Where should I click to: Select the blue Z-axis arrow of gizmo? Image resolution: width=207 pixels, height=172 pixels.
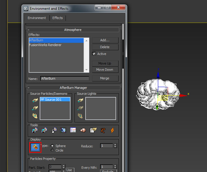(x=158, y=75)
